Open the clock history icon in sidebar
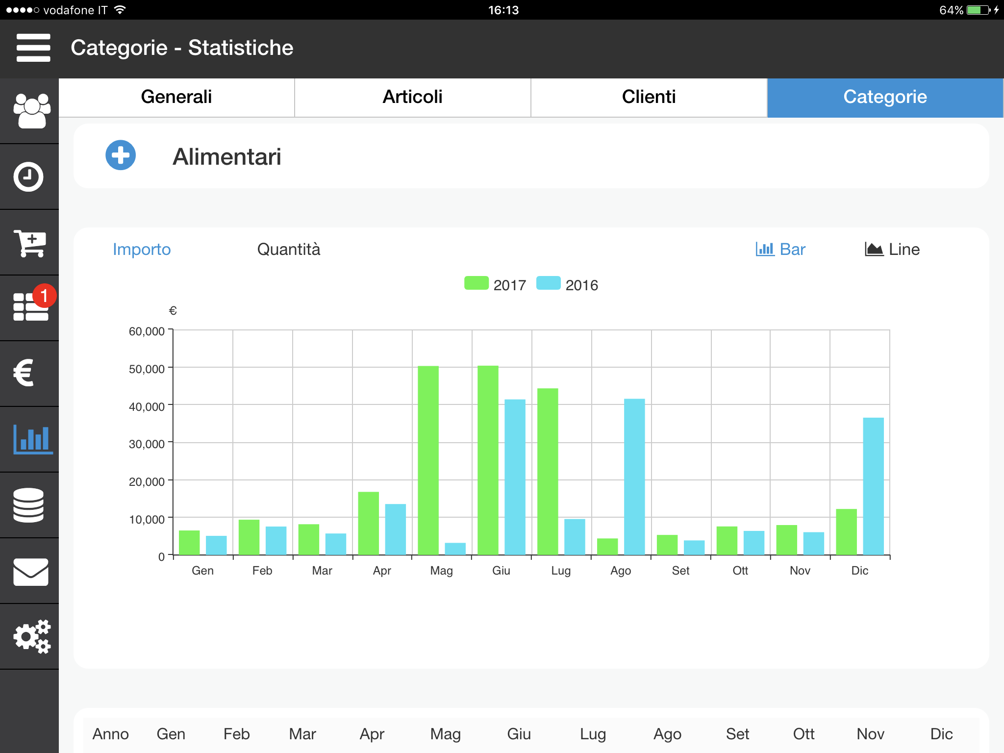The width and height of the screenshot is (1004, 753). coord(29,177)
